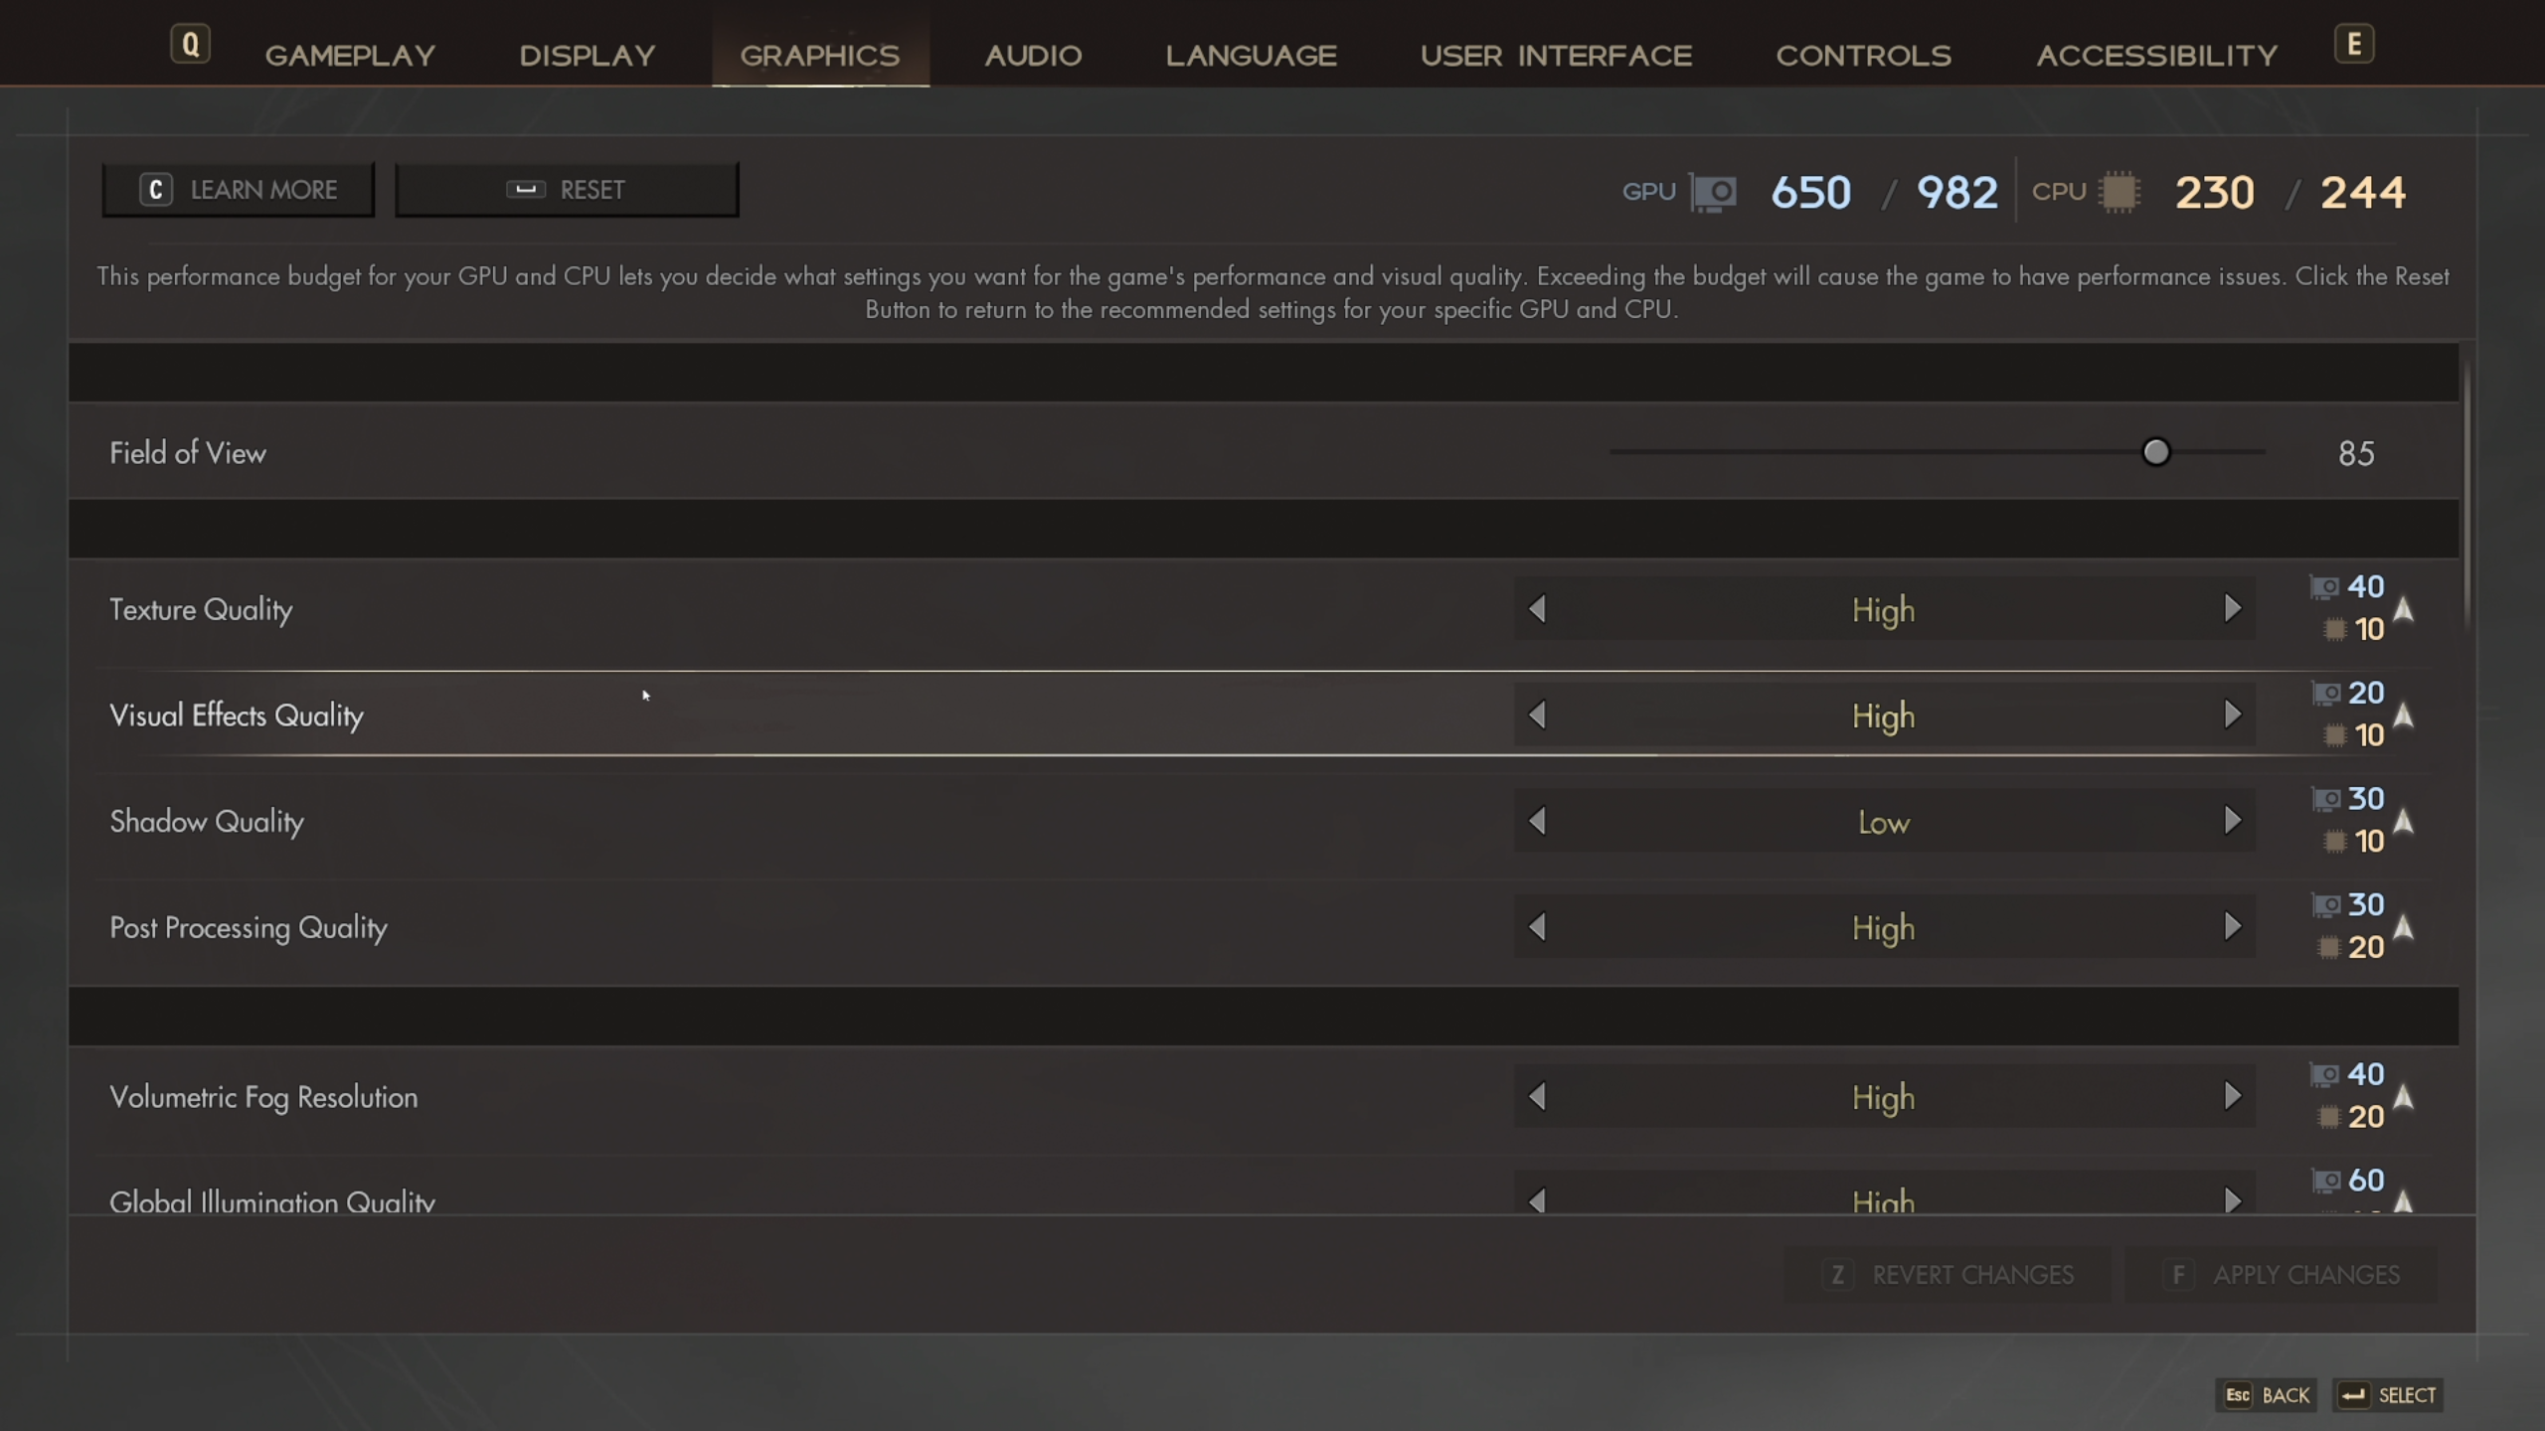Open the Controls tab
The width and height of the screenshot is (2545, 1431).
point(1863,56)
